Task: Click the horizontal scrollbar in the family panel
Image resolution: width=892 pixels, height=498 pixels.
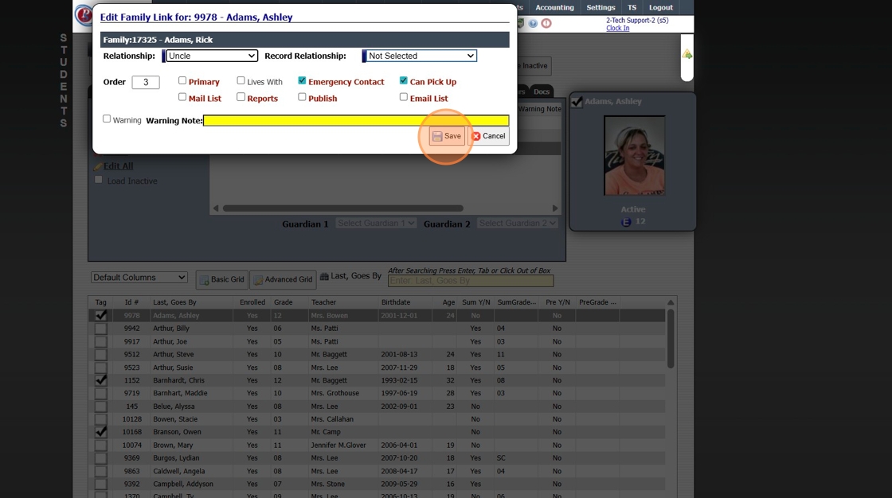Action: pos(343,208)
